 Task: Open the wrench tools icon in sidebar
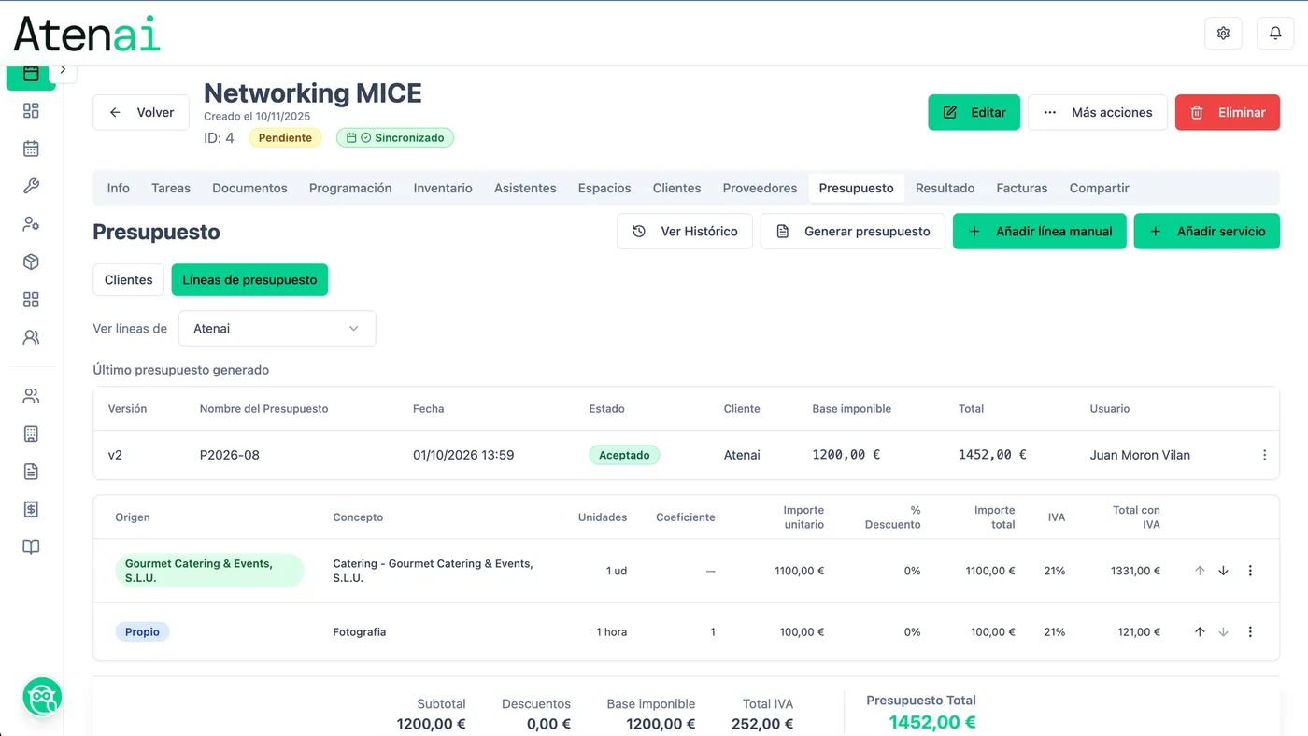(x=31, y=187)
